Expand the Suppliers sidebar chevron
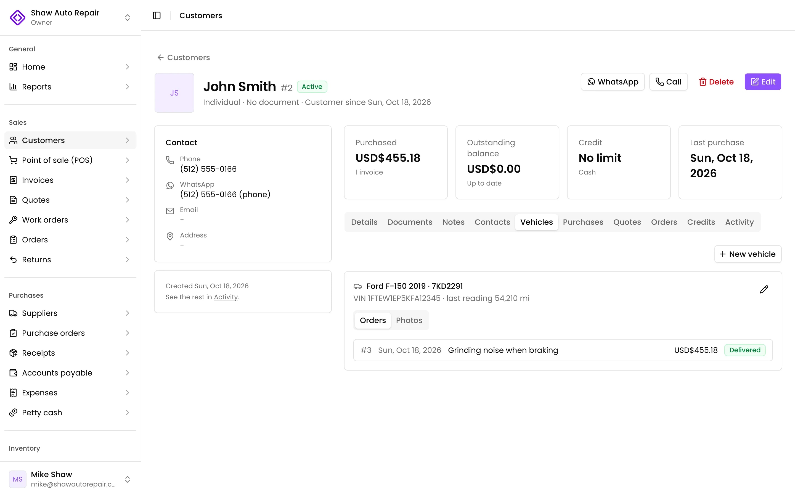 pyautogui.click(x=128, y=313)
